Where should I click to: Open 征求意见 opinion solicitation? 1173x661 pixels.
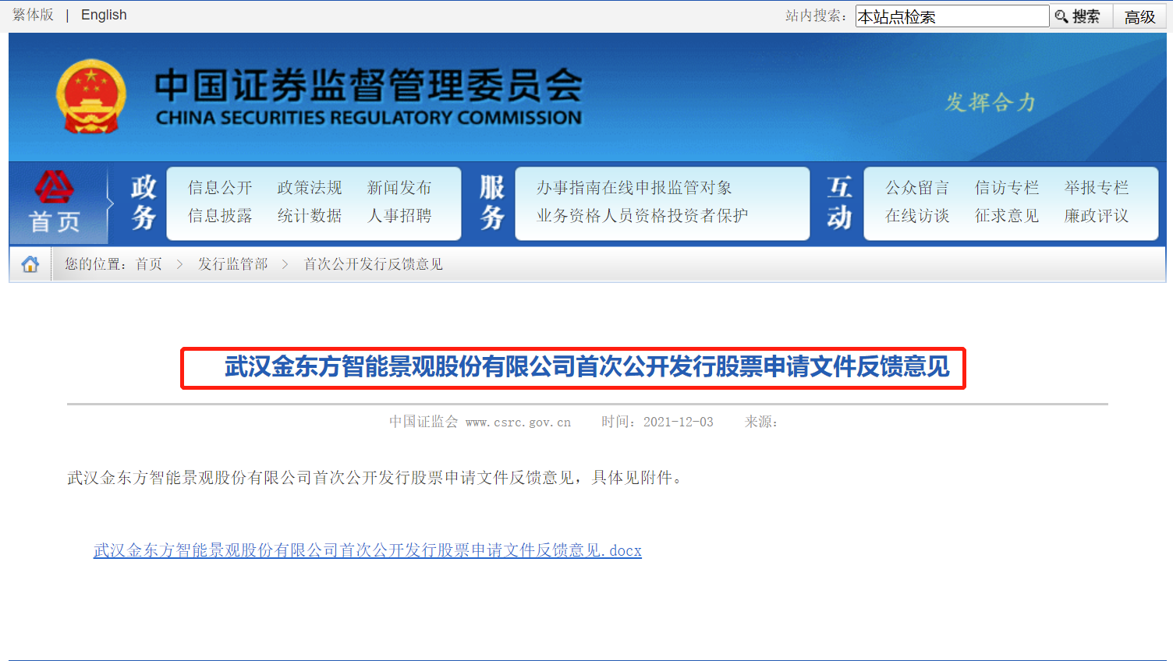tap(1007, 216)
